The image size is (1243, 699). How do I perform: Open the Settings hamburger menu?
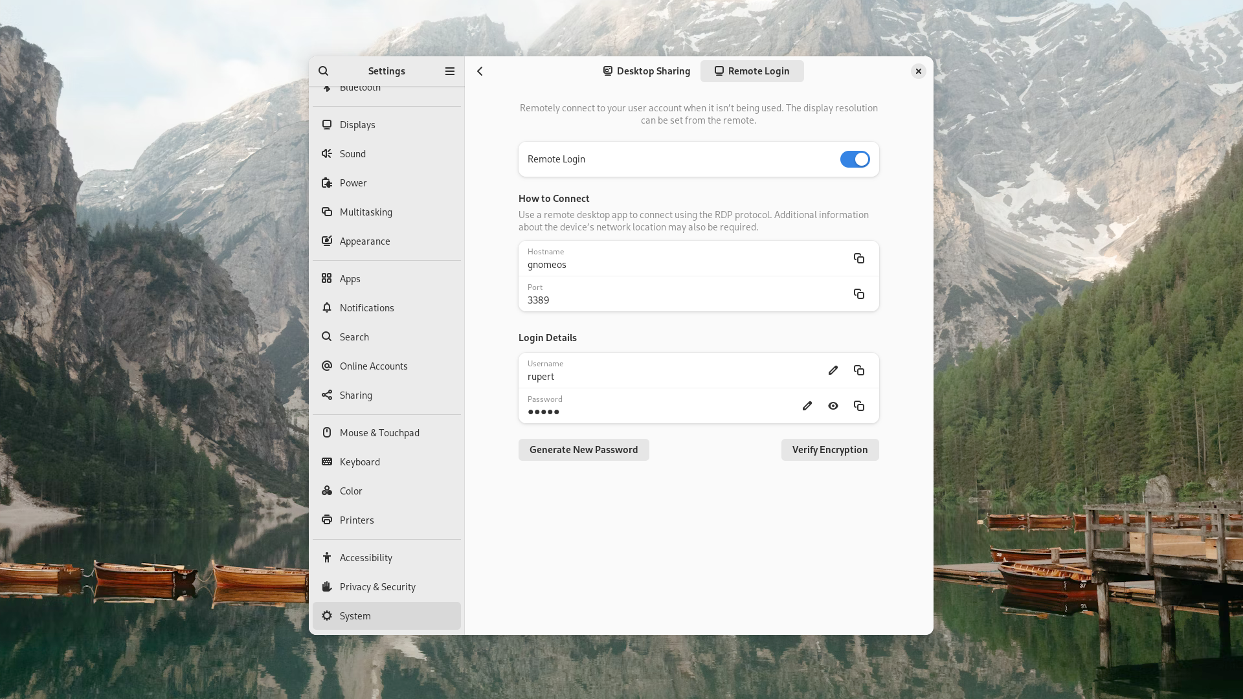pos(450,71)
